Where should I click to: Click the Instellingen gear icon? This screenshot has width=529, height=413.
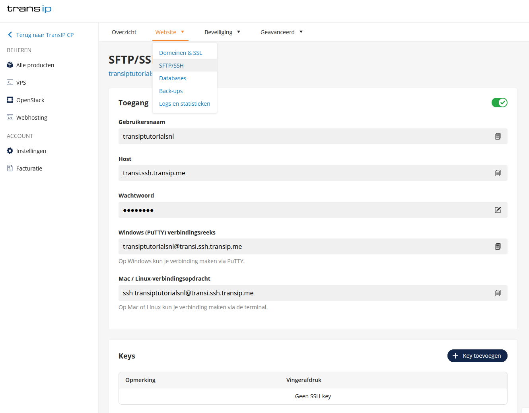point(10,151)
